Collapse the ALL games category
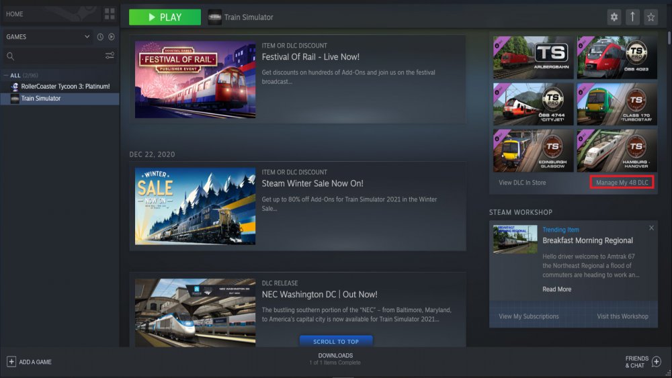672x378 pixels. [x=6, y=75]
